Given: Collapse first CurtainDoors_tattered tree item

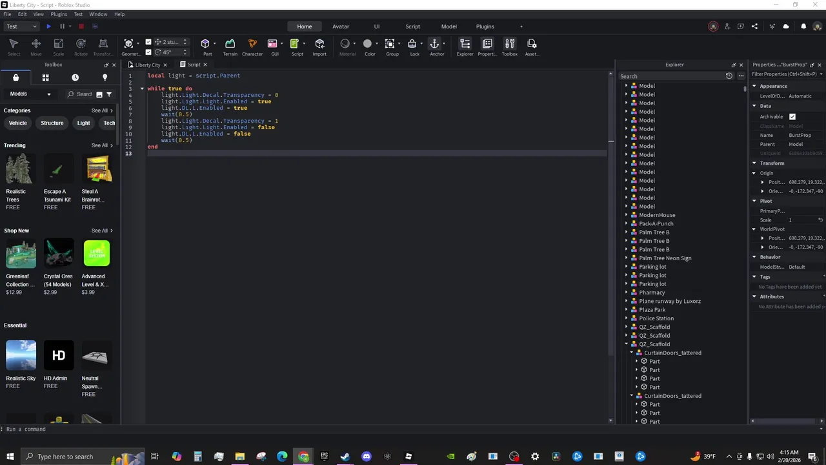Looking at the screenshot, I should click(631, 353).
